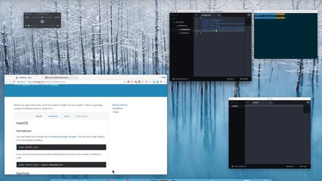Image resolution: width=322 pixels, height=181 pixels.
Task: Open tab list menu in package.json window
Action: [249, 15]
